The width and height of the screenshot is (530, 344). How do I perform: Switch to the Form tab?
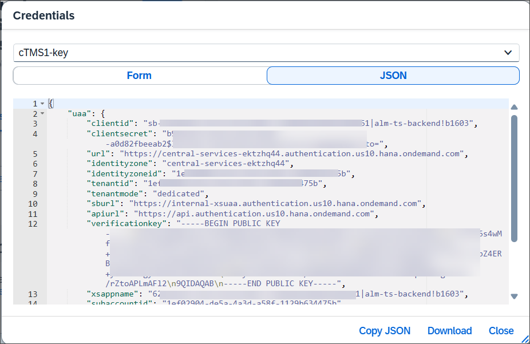[139, 76]
